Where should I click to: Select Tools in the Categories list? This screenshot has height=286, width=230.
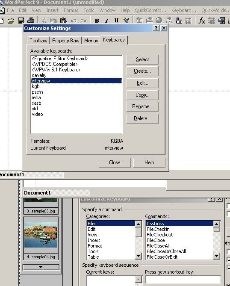(111, 251)
